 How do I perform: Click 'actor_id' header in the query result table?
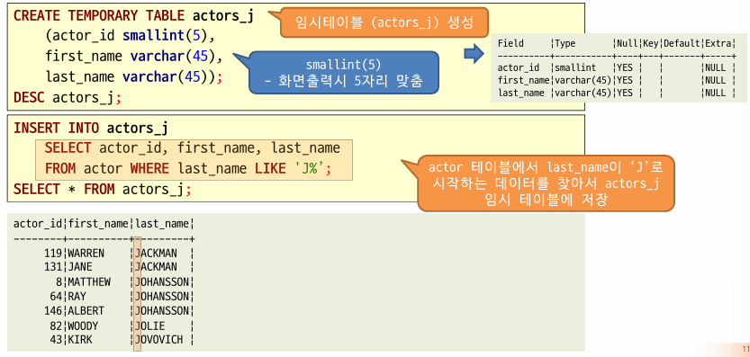coord(38,224)
